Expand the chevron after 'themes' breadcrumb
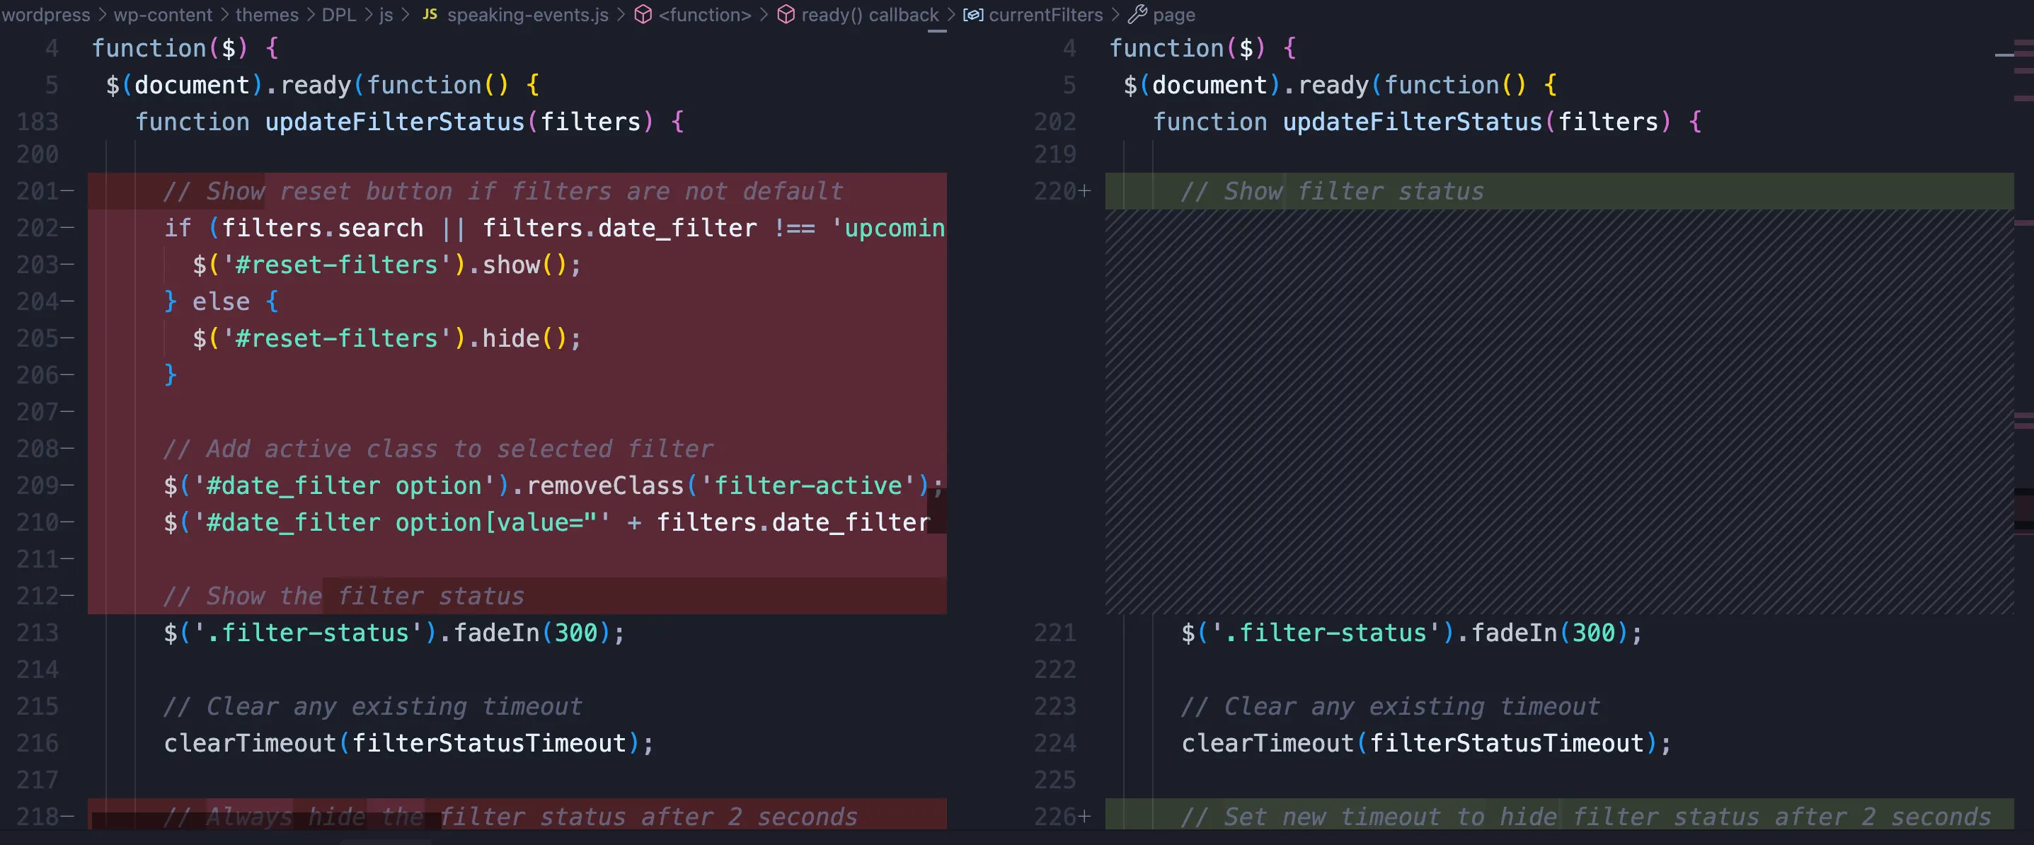Image resolution: width=2034 pixels, height=845 pixels. [310, 14]
